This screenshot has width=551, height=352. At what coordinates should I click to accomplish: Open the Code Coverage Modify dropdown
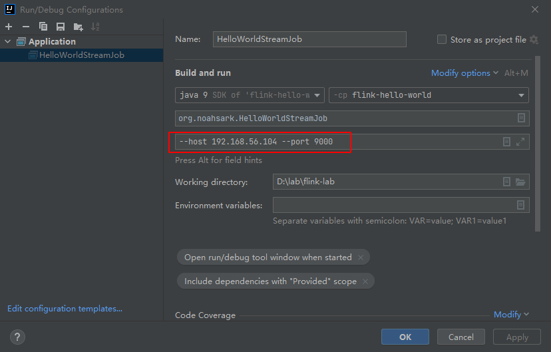511,315
